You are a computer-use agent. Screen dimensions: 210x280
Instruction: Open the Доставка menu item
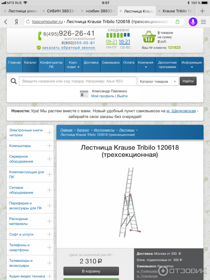point(91,63)
